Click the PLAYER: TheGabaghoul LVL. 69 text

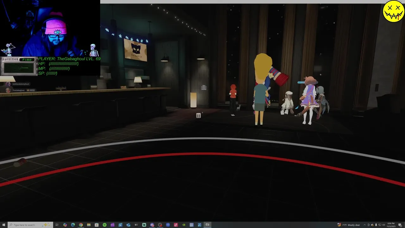pos(69,59)
